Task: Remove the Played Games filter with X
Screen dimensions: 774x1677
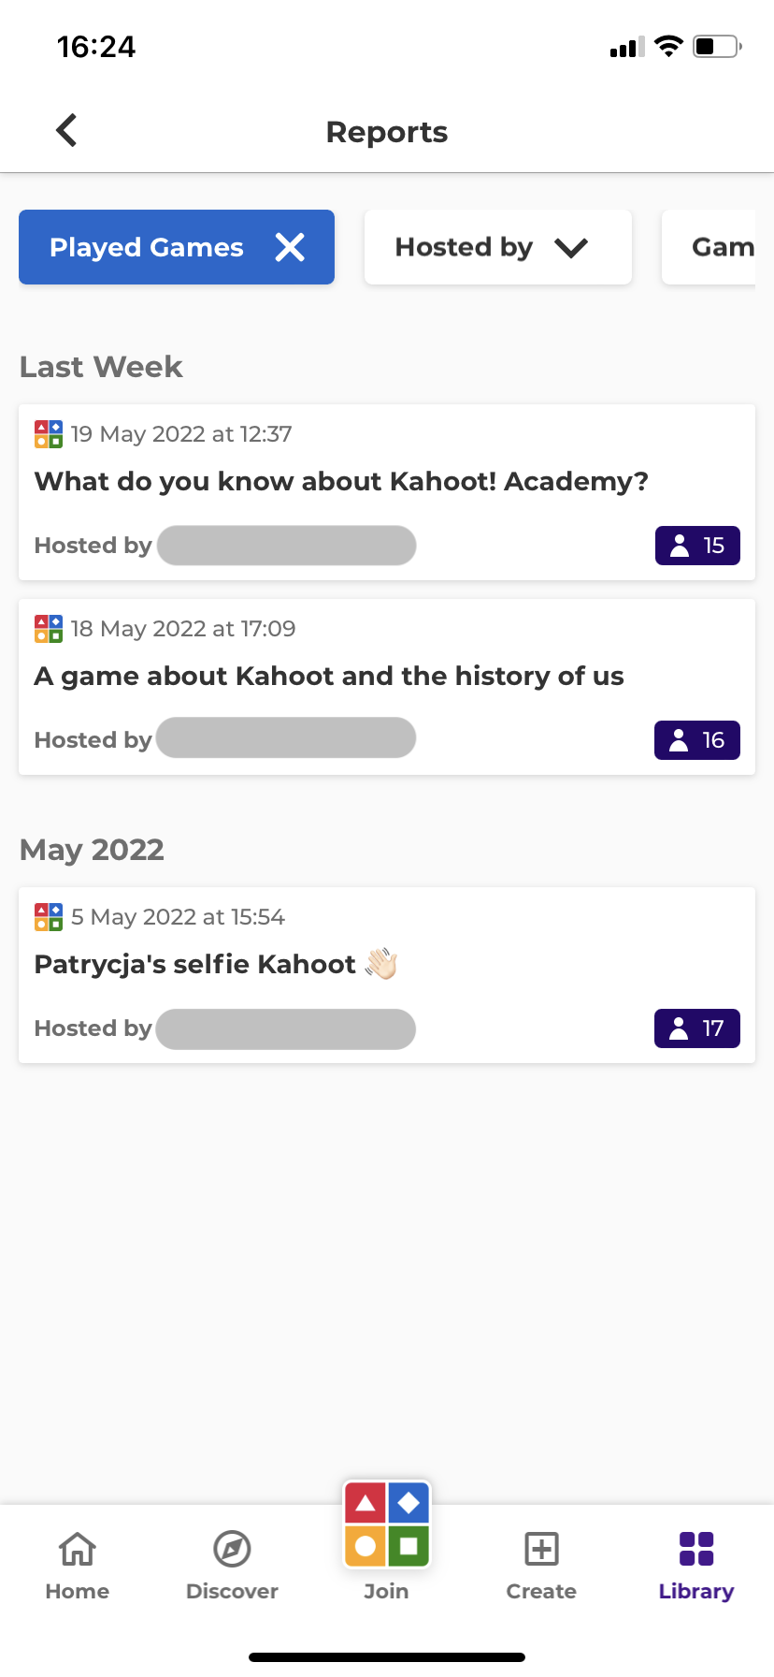Action: pos(290,247)
